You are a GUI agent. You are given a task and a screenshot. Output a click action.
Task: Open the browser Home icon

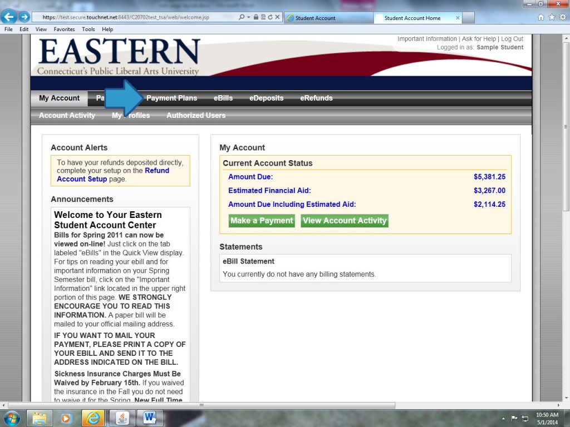pyautogui.click(x=541, y=17)
